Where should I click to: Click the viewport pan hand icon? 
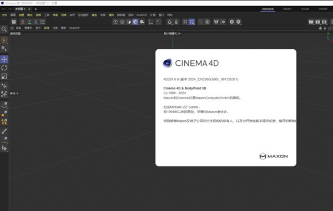[x=320, y=28]
